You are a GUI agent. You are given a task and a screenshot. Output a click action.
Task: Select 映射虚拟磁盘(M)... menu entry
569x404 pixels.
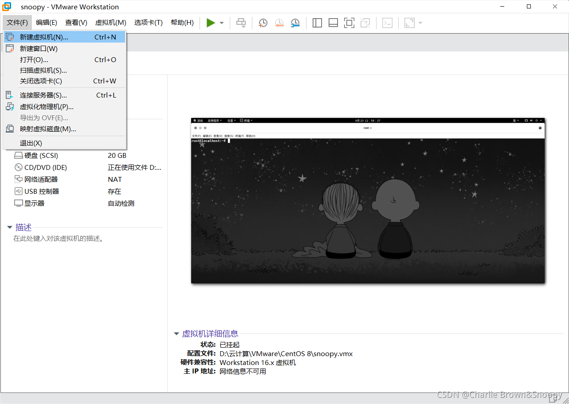pos(65,129)
